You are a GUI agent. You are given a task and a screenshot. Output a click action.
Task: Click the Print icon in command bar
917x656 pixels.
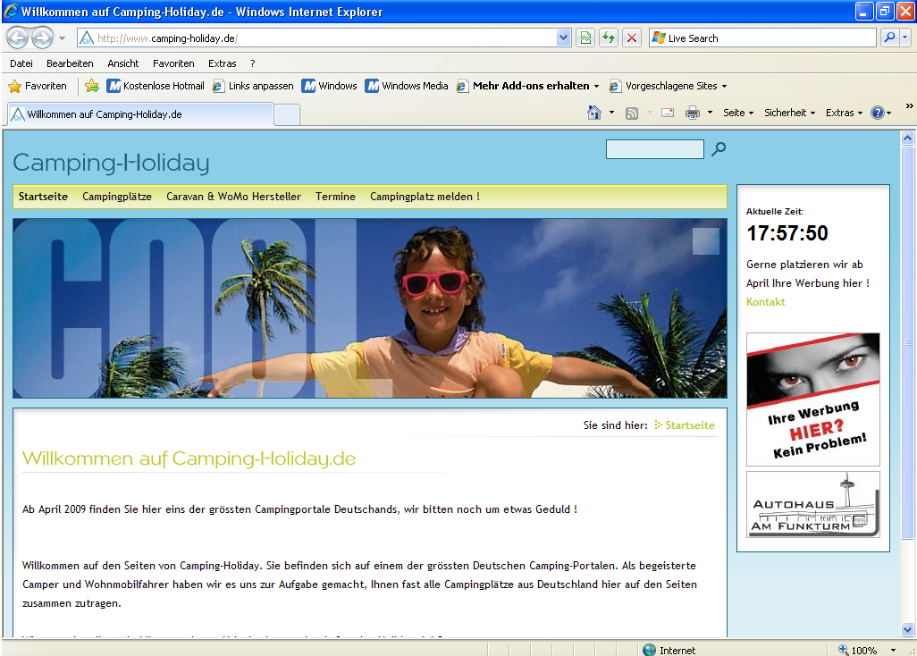pos(692,113)
